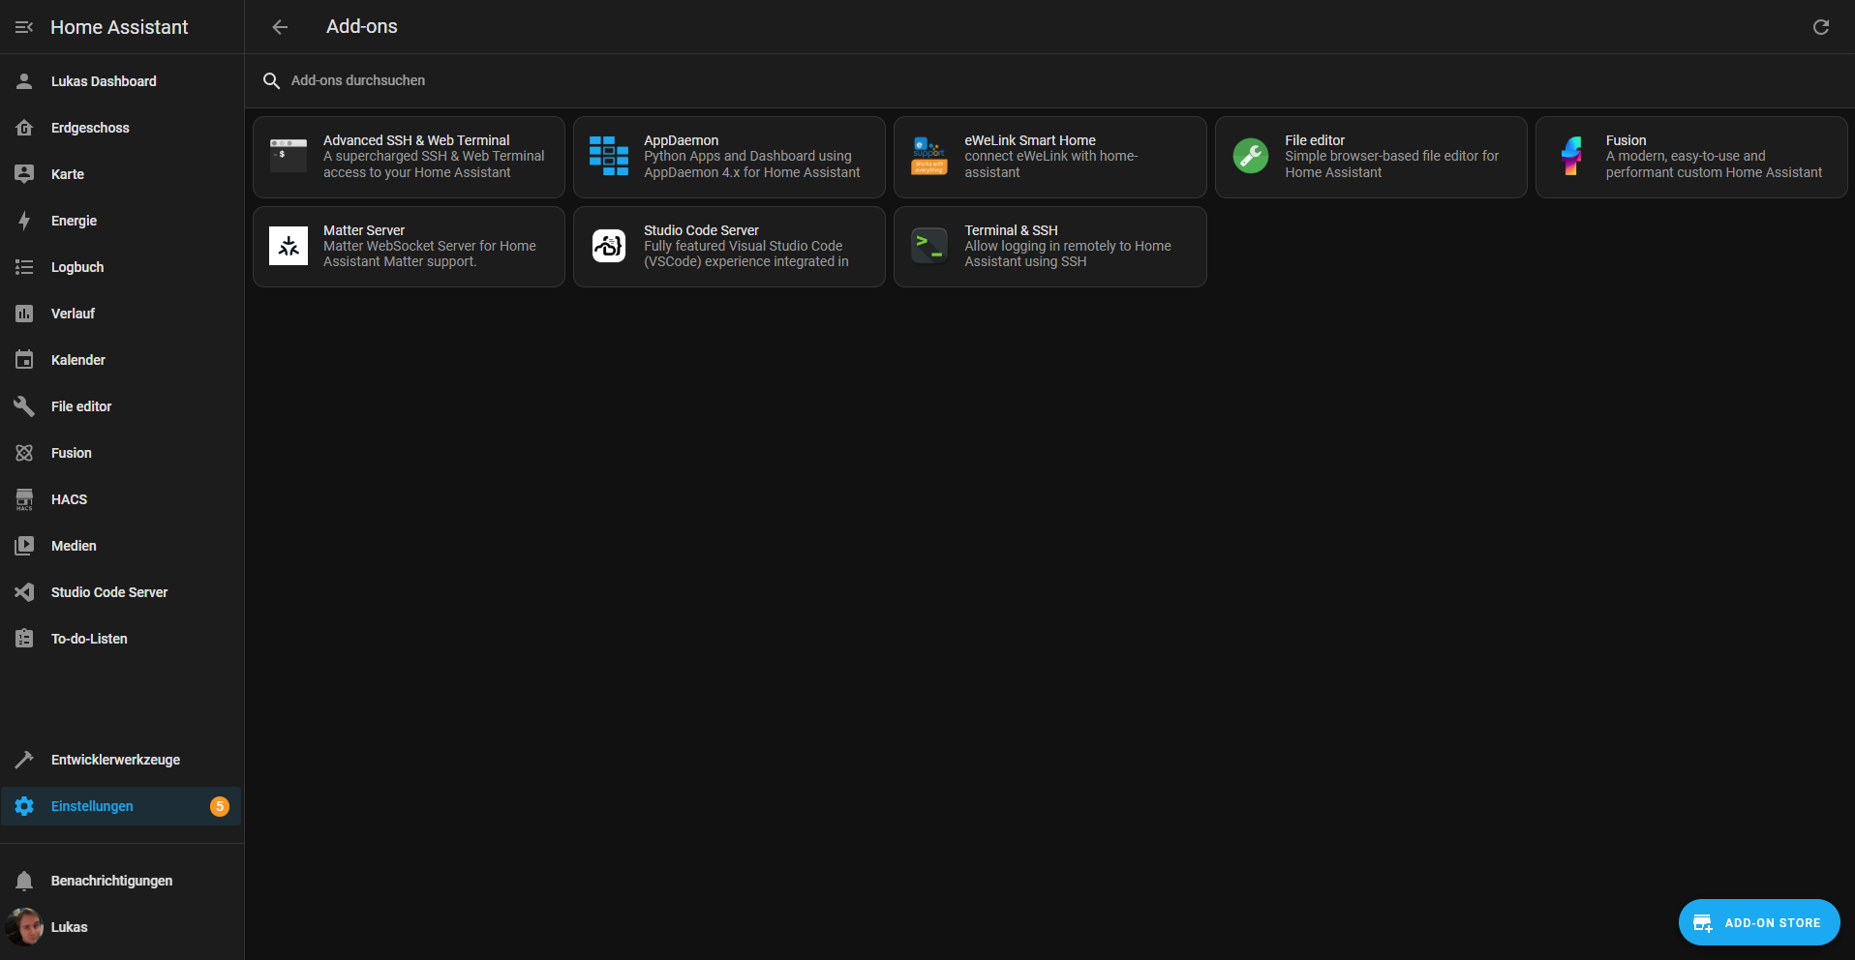This screenshot has width=1855, height=960.
Task: Open the File editor wrench icon
Action: click(x=1250, y=156)
